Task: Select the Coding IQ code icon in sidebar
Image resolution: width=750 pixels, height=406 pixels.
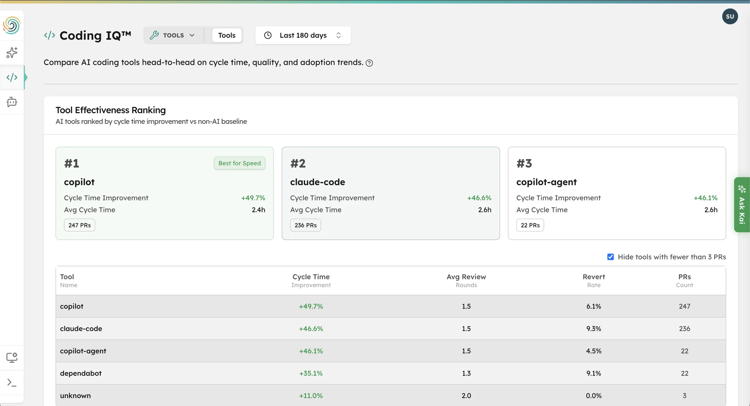Action: [x=12, y=77]
